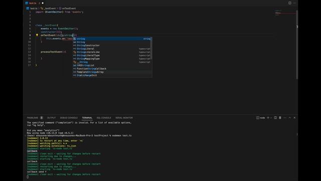Switch to the SQL CONSOLE tab
The image size is (321, 181).
(104, 118)
